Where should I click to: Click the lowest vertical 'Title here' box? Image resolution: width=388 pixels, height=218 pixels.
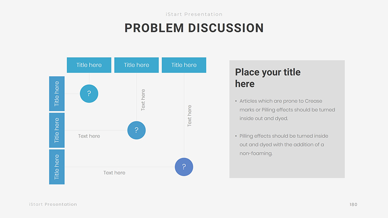tap(57, 167)
